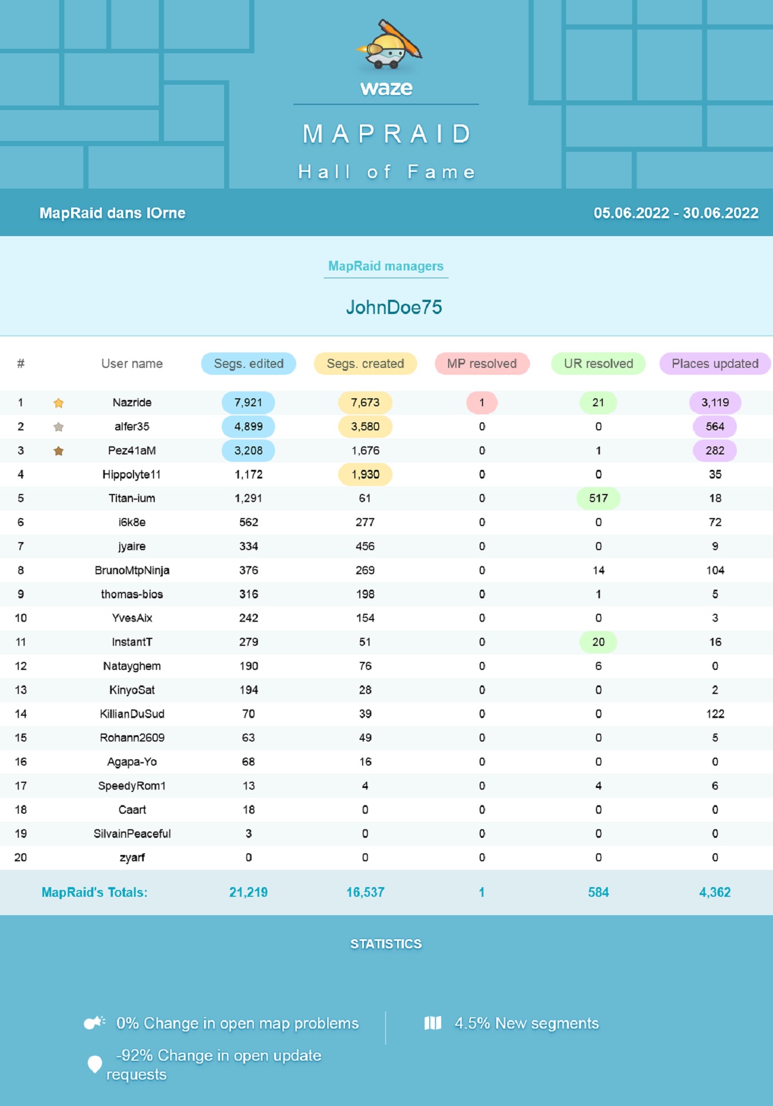This screenshot has height=1106, width=773.
Task: Click the waze wordmark text
Action: pos(386,88)
